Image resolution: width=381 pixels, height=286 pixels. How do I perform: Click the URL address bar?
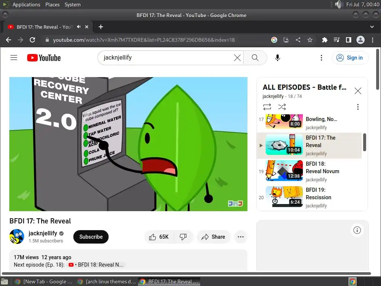(144, 40)
